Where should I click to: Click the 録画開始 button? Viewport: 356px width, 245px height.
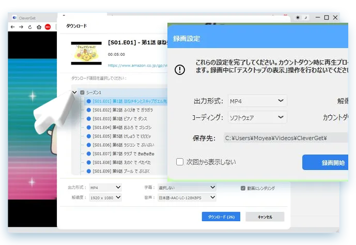click(325, 163)
